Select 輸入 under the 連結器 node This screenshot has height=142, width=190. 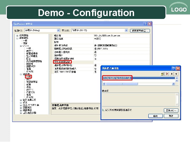[28, 79]
